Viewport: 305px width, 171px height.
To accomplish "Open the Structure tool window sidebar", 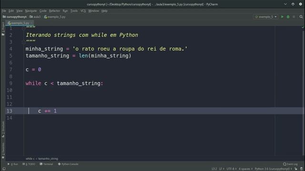I will 3,129.
